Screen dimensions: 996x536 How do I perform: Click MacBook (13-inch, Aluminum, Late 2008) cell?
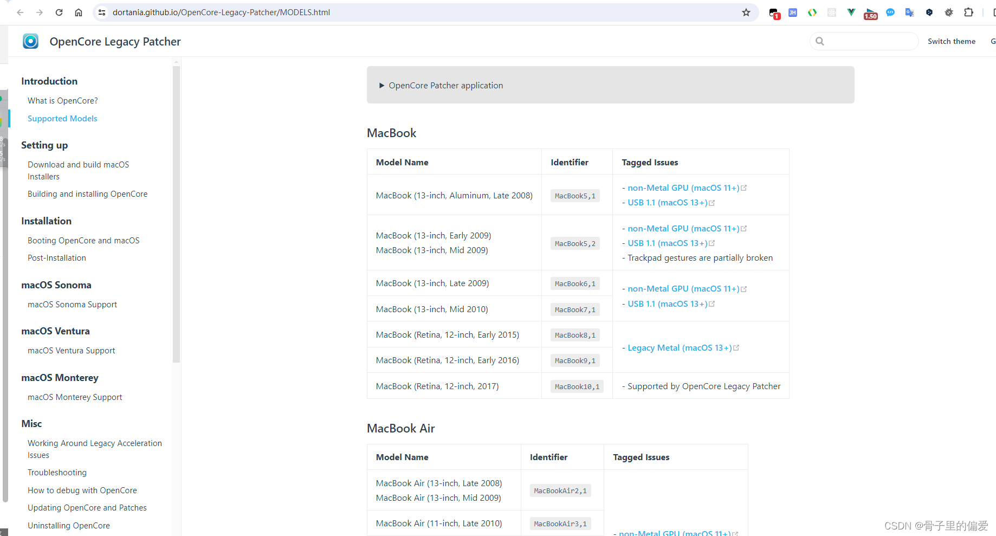pos(454,196)
